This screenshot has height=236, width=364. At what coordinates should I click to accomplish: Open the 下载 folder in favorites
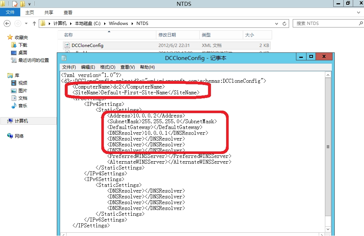click(22, 45)
